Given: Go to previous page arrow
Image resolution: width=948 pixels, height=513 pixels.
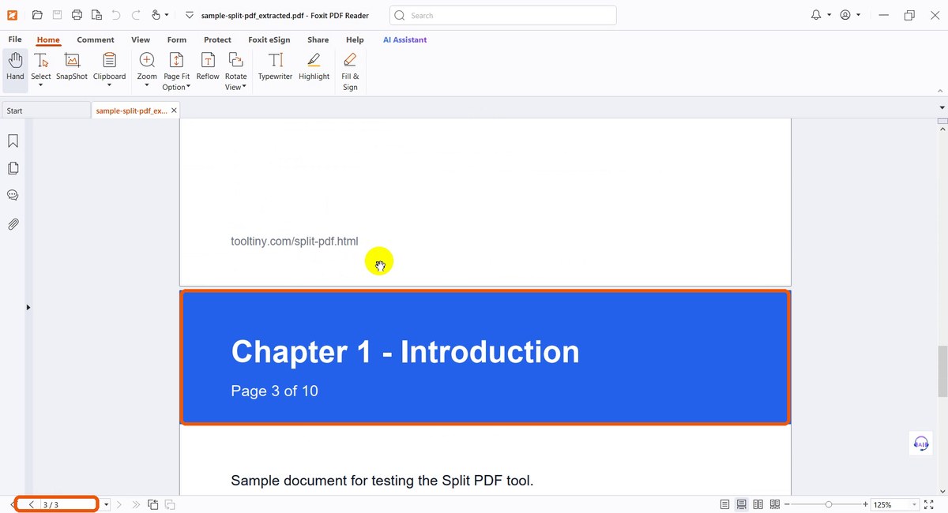Looking at the screenshot, I should (x=32, y=504).
